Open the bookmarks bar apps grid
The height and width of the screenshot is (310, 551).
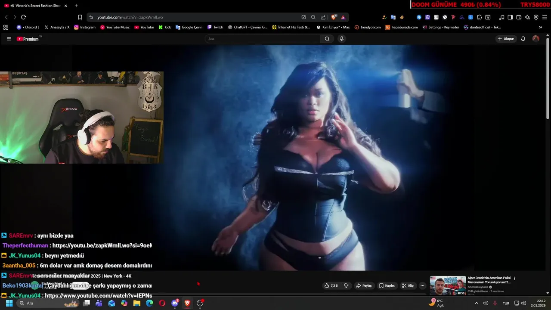(x=6, y=27)
